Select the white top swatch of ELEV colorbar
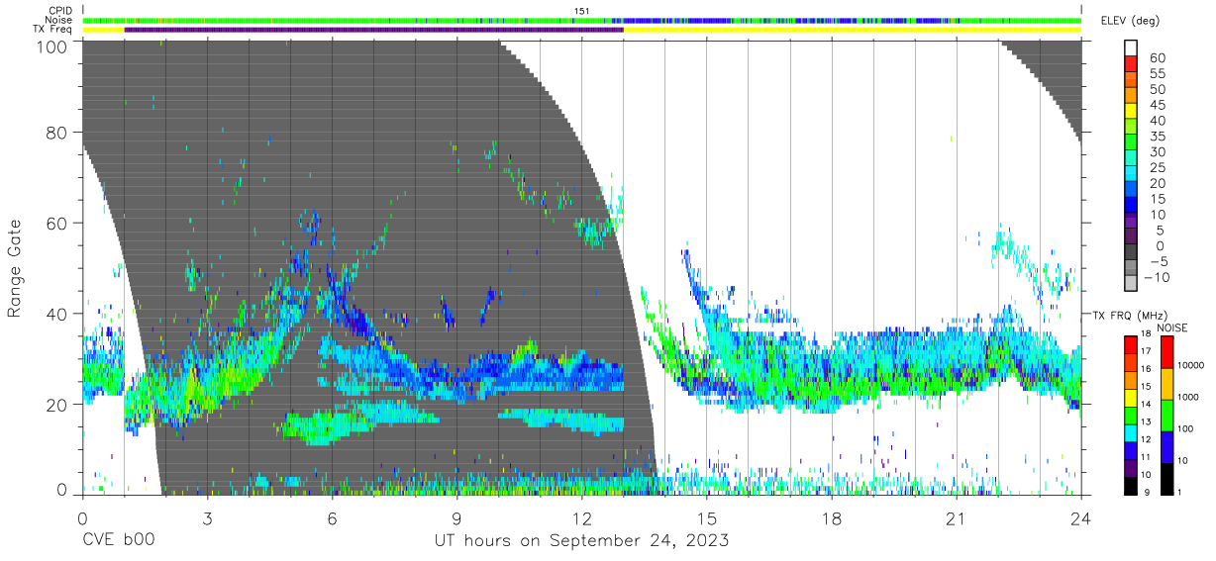Screen dimensions: 1216x561 [x=1130, y=47]
